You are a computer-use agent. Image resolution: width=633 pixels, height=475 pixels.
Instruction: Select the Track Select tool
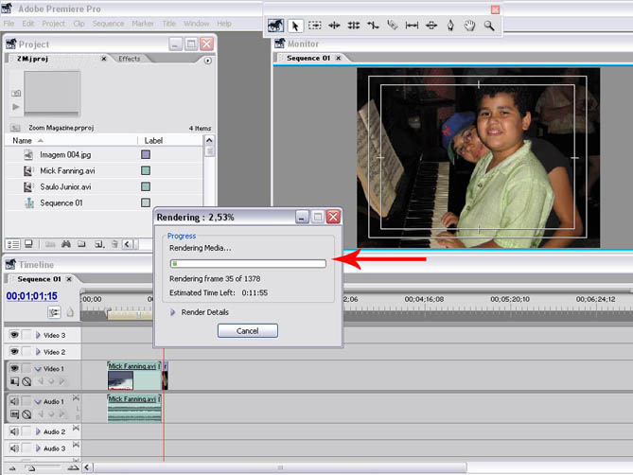[x=314, y=26]
